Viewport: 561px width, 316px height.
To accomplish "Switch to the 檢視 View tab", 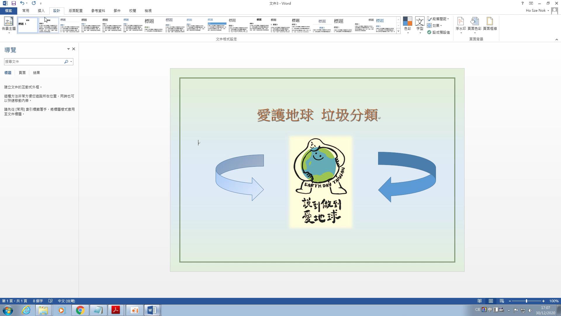I will [148, 11].
